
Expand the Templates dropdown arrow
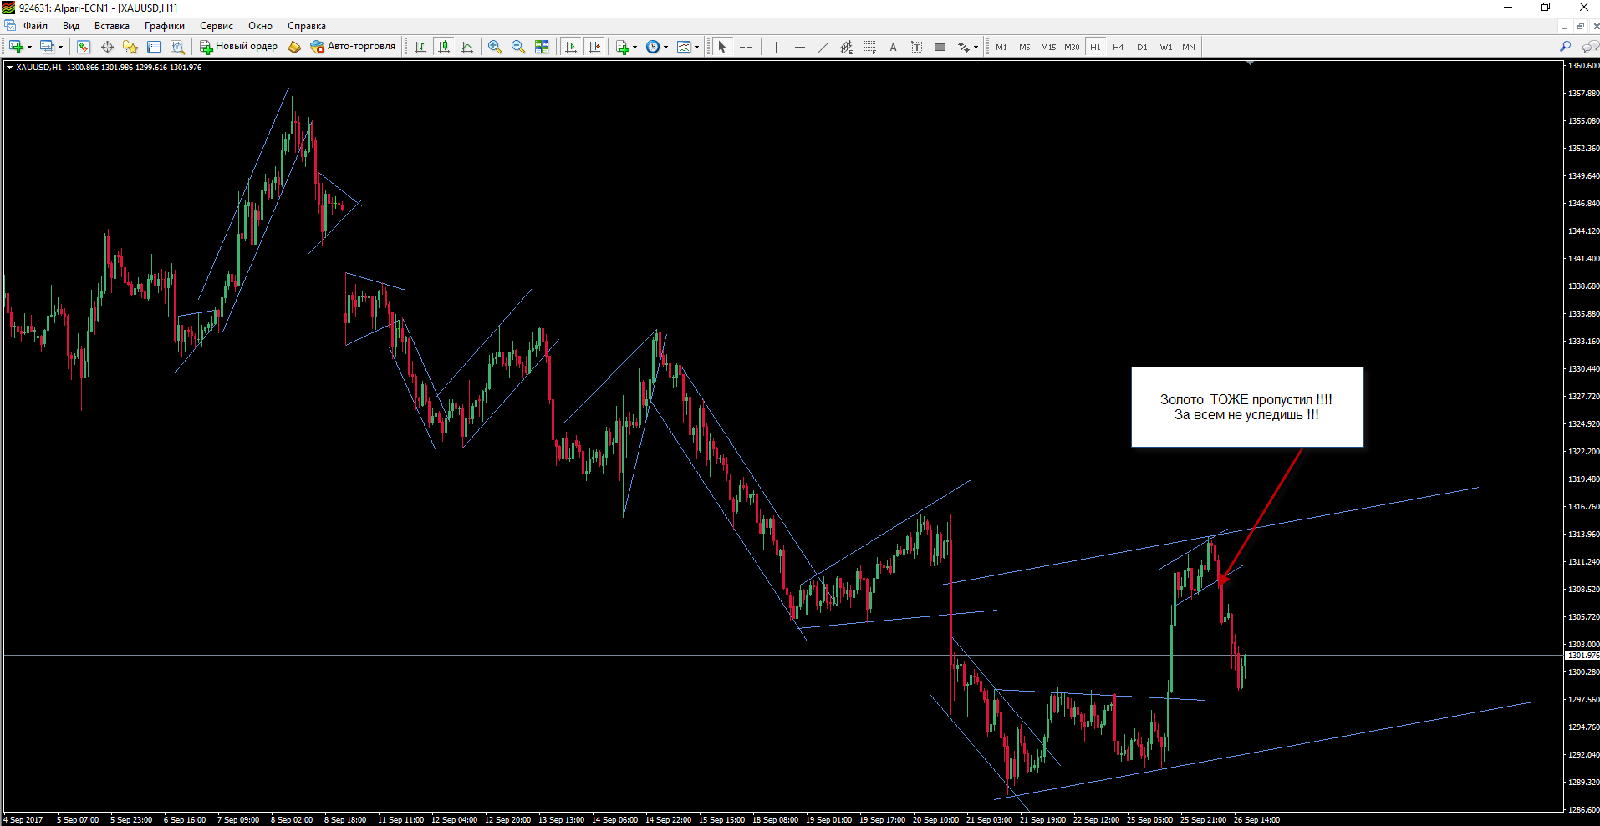coord(697,48)
